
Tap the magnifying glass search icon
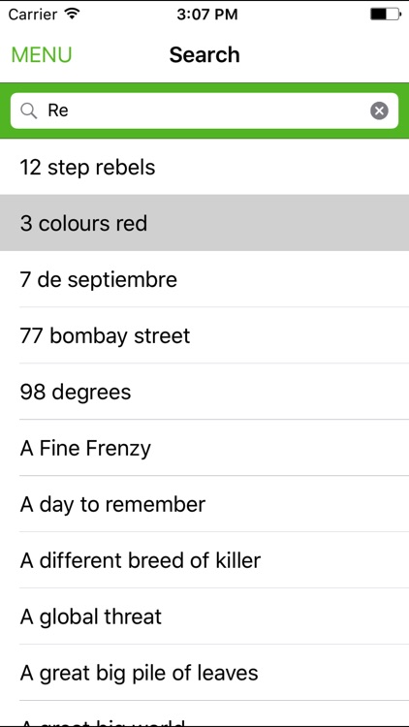click(x=29, y=111)
